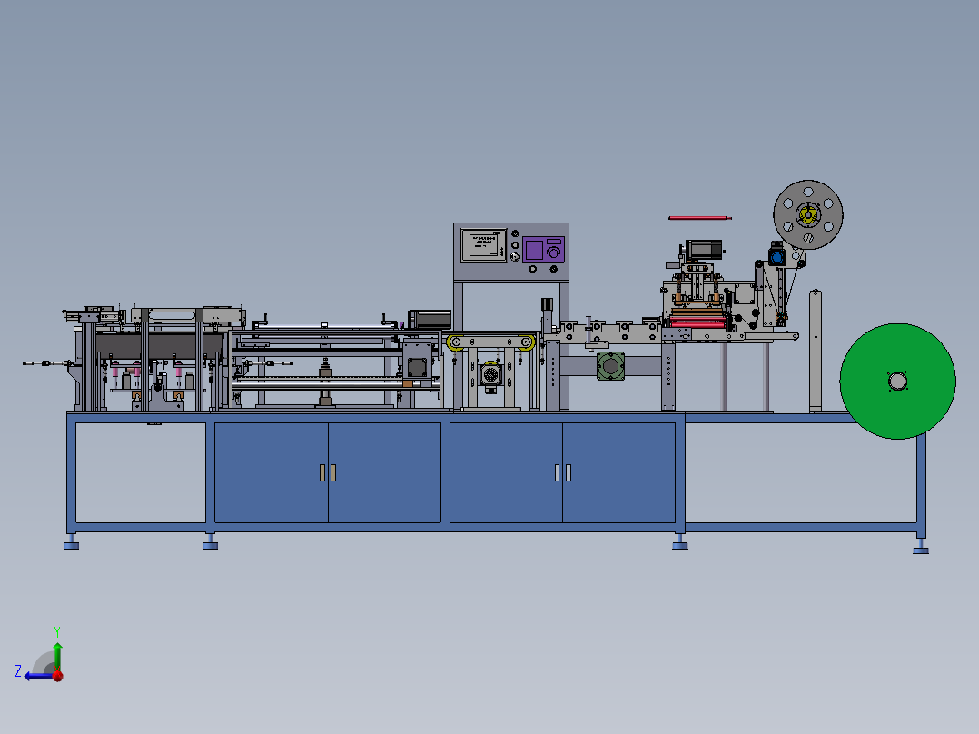Click the tan door handles on left cabinet
The image size is (979, 734).
328,473
